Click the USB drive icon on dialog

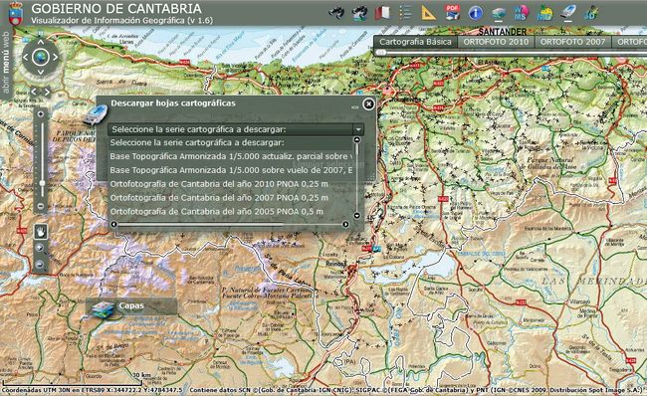pyautogui.click(x=95, y=114)
